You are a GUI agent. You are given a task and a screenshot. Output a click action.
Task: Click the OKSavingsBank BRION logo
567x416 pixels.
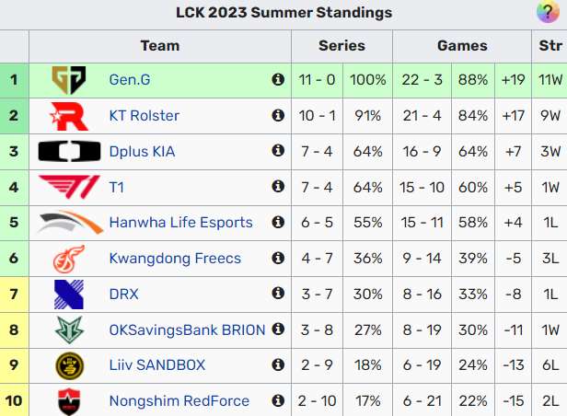pos(69,329)
